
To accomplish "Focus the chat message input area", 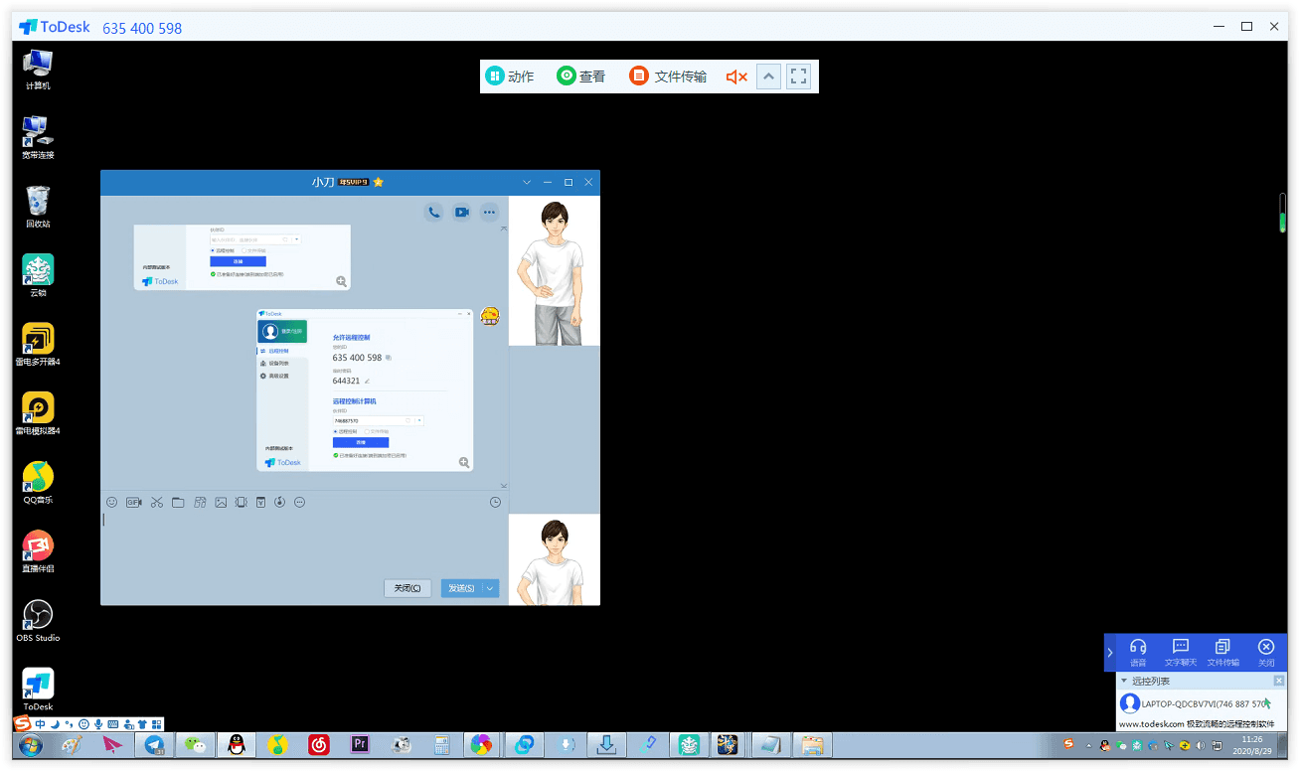I will click(303, 542).
